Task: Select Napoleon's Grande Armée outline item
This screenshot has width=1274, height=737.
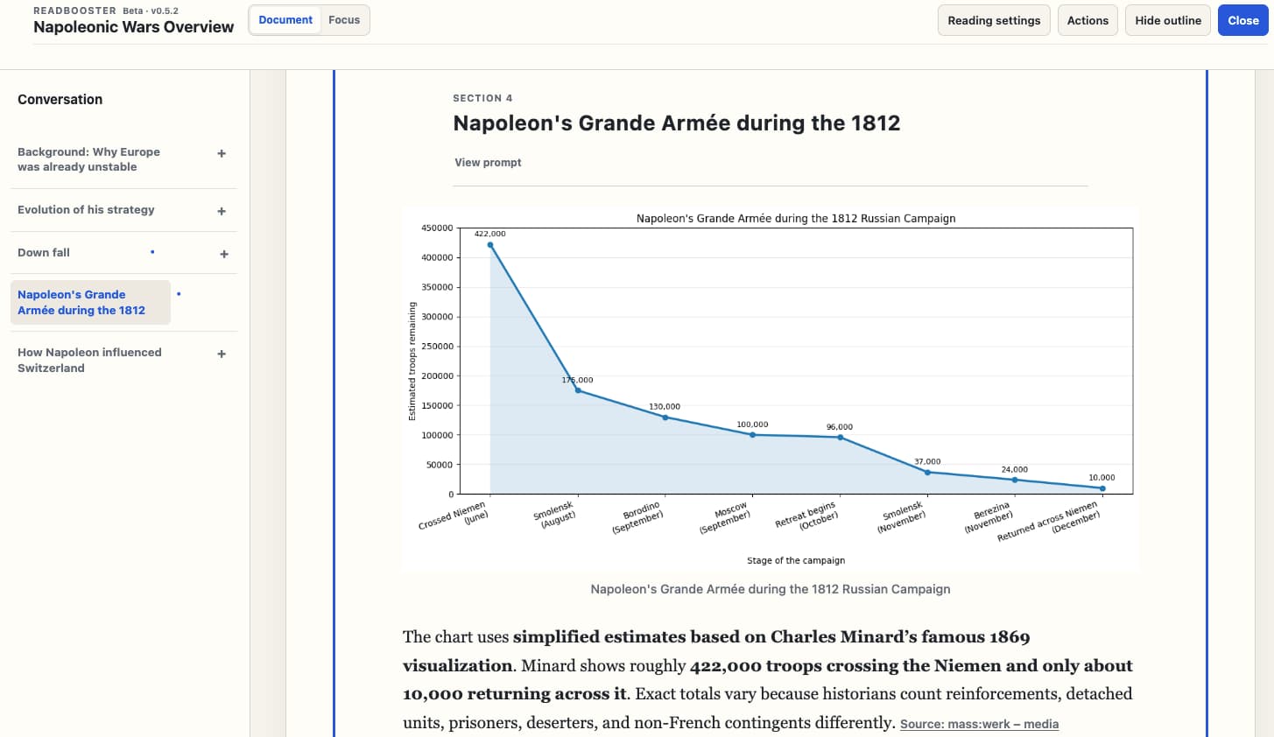Action: click(x=90, y=302)
